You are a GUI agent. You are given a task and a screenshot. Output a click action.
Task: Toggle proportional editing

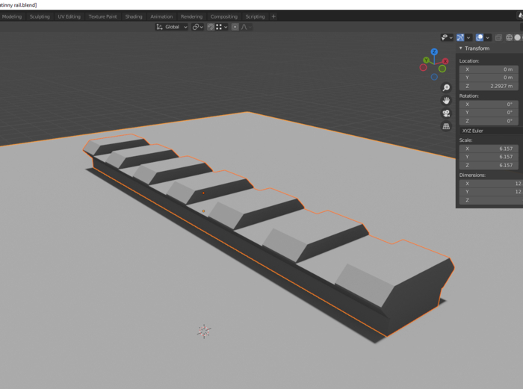coord(235,27)
